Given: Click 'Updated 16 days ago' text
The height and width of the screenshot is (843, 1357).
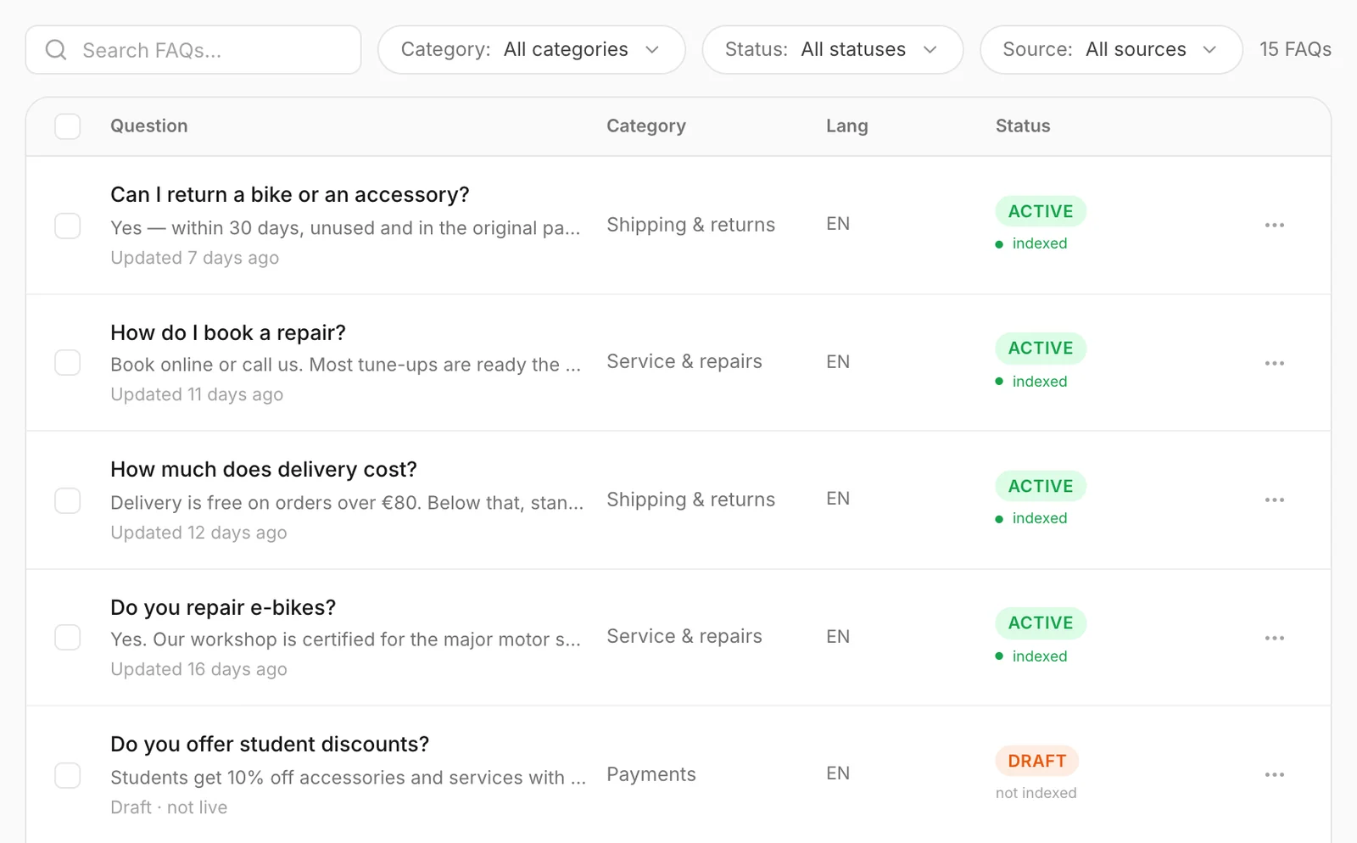Looking at the screenshot, I should tap(199, 669).
